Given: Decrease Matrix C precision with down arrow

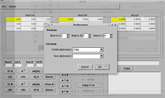Looking at the screenshot, I should [x=111, y=37].
